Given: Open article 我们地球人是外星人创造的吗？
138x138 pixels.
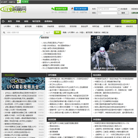Looking at the screenshot, I should 54,51.
